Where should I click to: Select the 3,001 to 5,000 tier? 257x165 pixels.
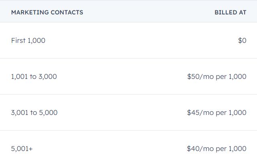pos(34,113)
